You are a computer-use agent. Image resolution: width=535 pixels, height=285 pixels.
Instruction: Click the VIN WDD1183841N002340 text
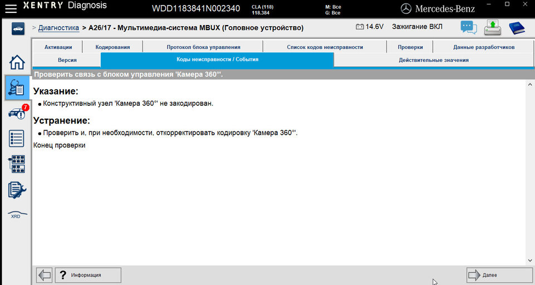(x=196, y=8)
